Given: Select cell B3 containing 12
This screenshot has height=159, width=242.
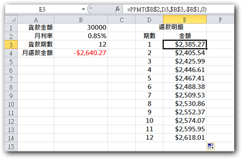Looking at the screenshot, I should (81, 45).
